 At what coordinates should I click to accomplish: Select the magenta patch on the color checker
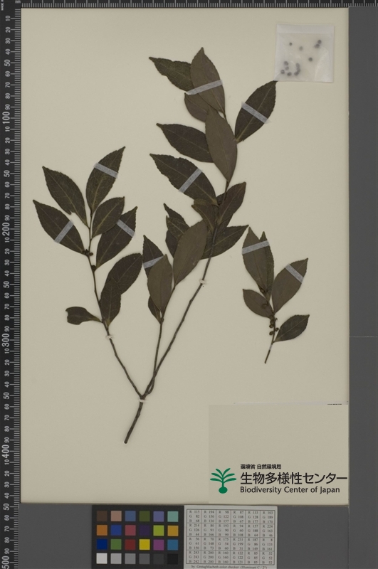[158, 544]
